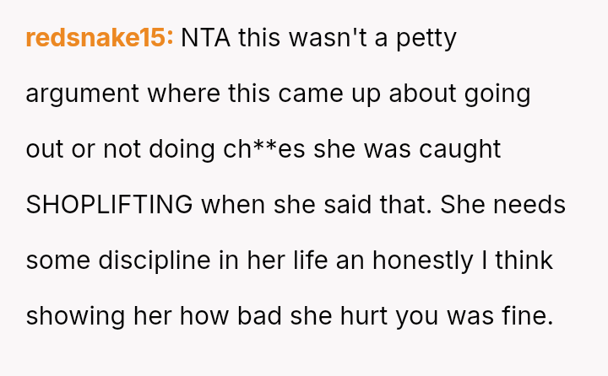608x376 pixels.
Task: Click the word needs in the comment
Action: (529, 205)
